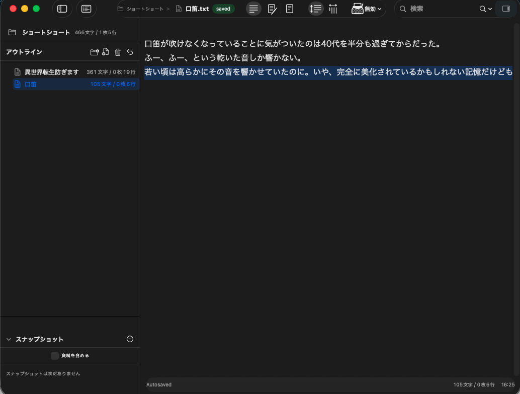This screenshot has height=394, width=520.
Task: Click the line ふー、ふー、という乾いた音
Action: pyautogui.click(x=223, y=58)
